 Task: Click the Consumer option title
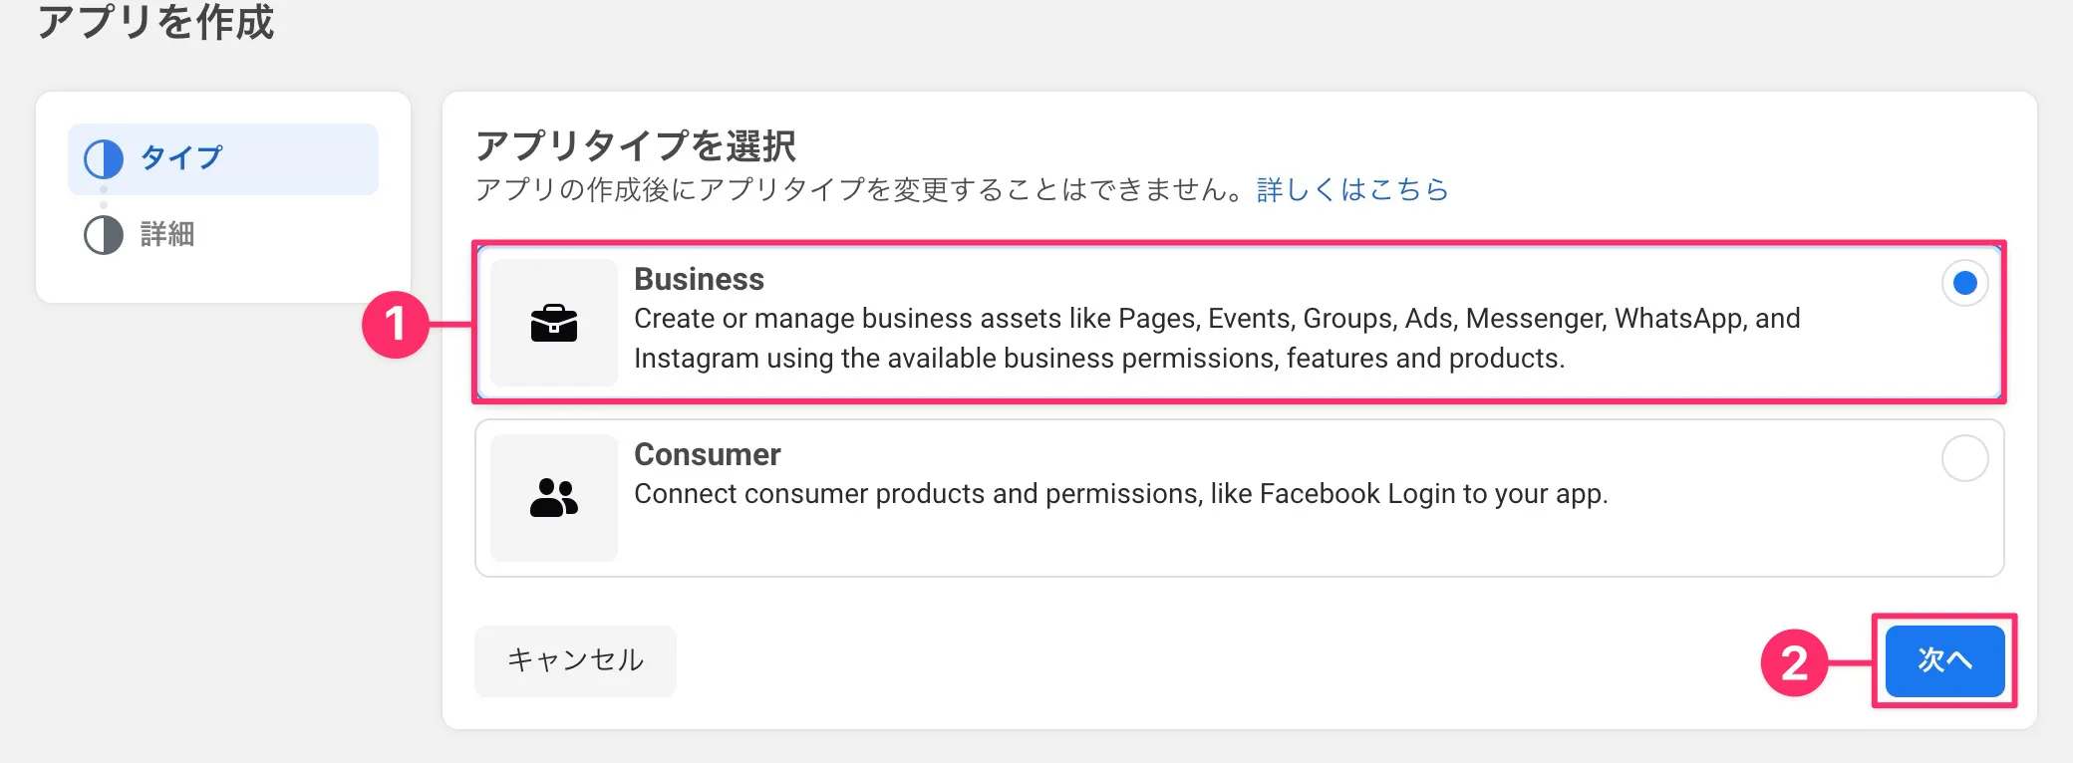pos(707,454)
